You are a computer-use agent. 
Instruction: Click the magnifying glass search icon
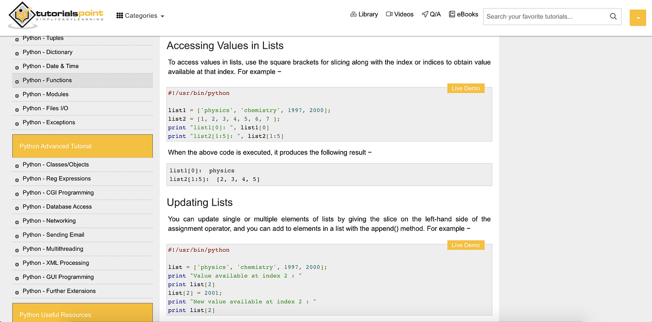(x=613, y=16)
